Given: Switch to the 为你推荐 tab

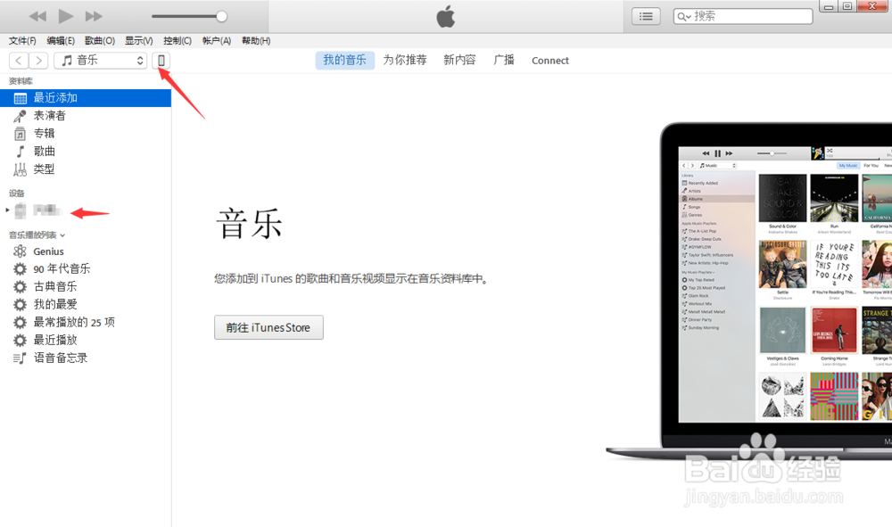Looking at the screenshot, I should click(404, 61).
